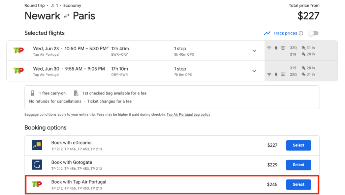Select the $245 Tap Air Portugal booking option

(x=298, y=184)
